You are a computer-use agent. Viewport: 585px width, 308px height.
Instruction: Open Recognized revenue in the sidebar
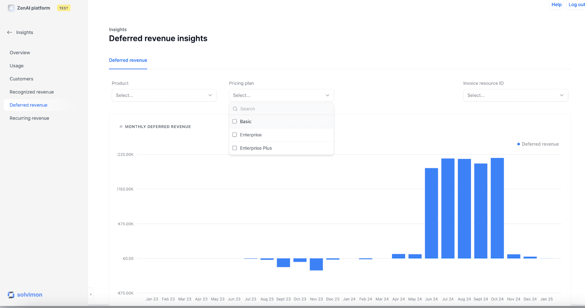(x=32, y=92)
